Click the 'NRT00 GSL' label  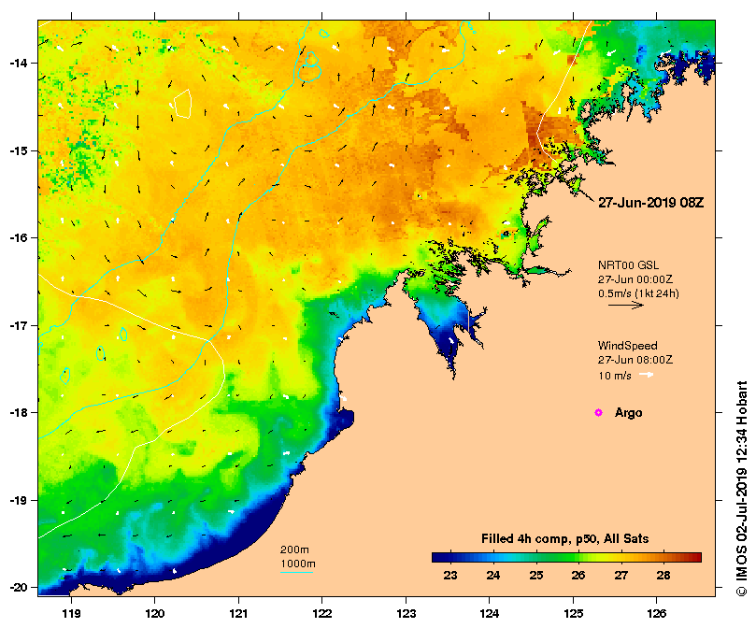[x=628, y=264]
